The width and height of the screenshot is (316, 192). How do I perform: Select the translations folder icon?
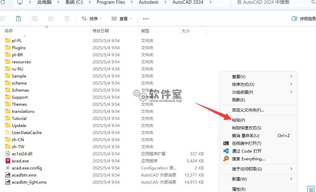pyautogui.click(x=8, y=111)
